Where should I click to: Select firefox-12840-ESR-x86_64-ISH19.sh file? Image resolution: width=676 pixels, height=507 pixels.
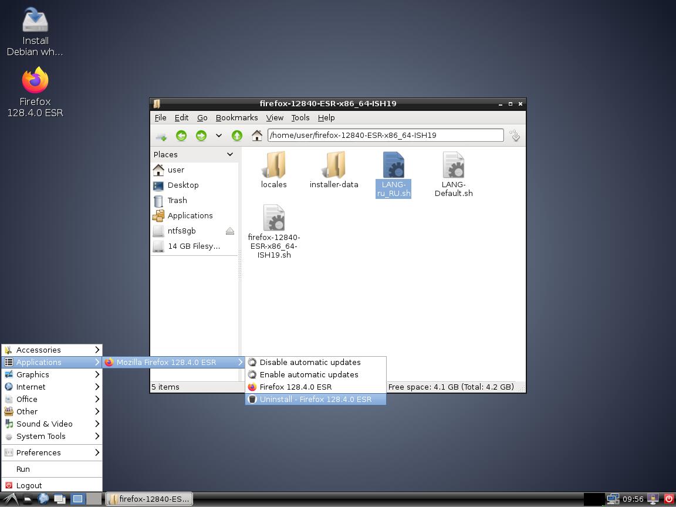click(274, 232)
